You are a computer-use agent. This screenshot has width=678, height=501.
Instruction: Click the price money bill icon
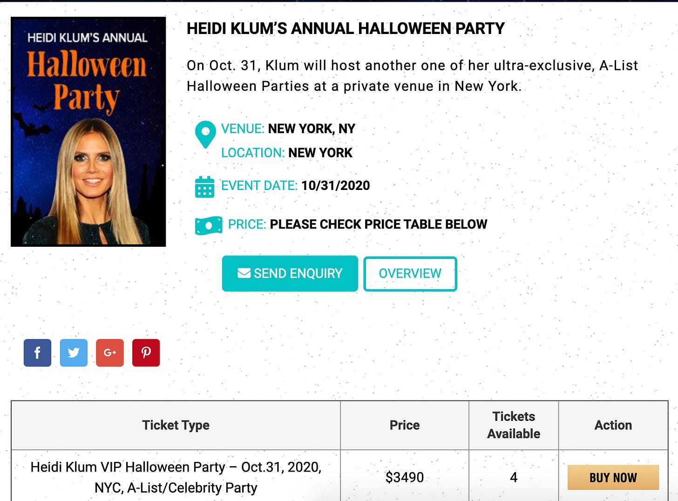pos(209,225)
